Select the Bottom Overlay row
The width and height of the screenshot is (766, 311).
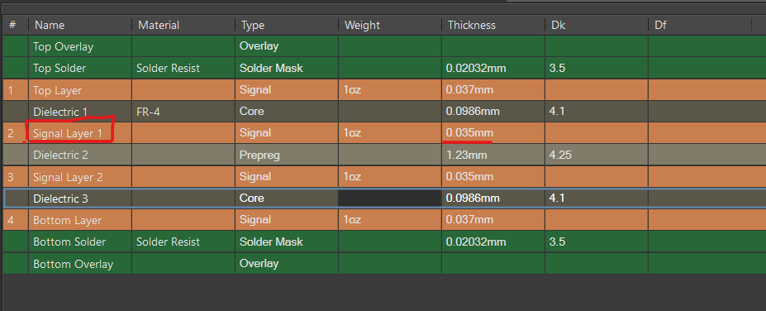pos(383,264)
